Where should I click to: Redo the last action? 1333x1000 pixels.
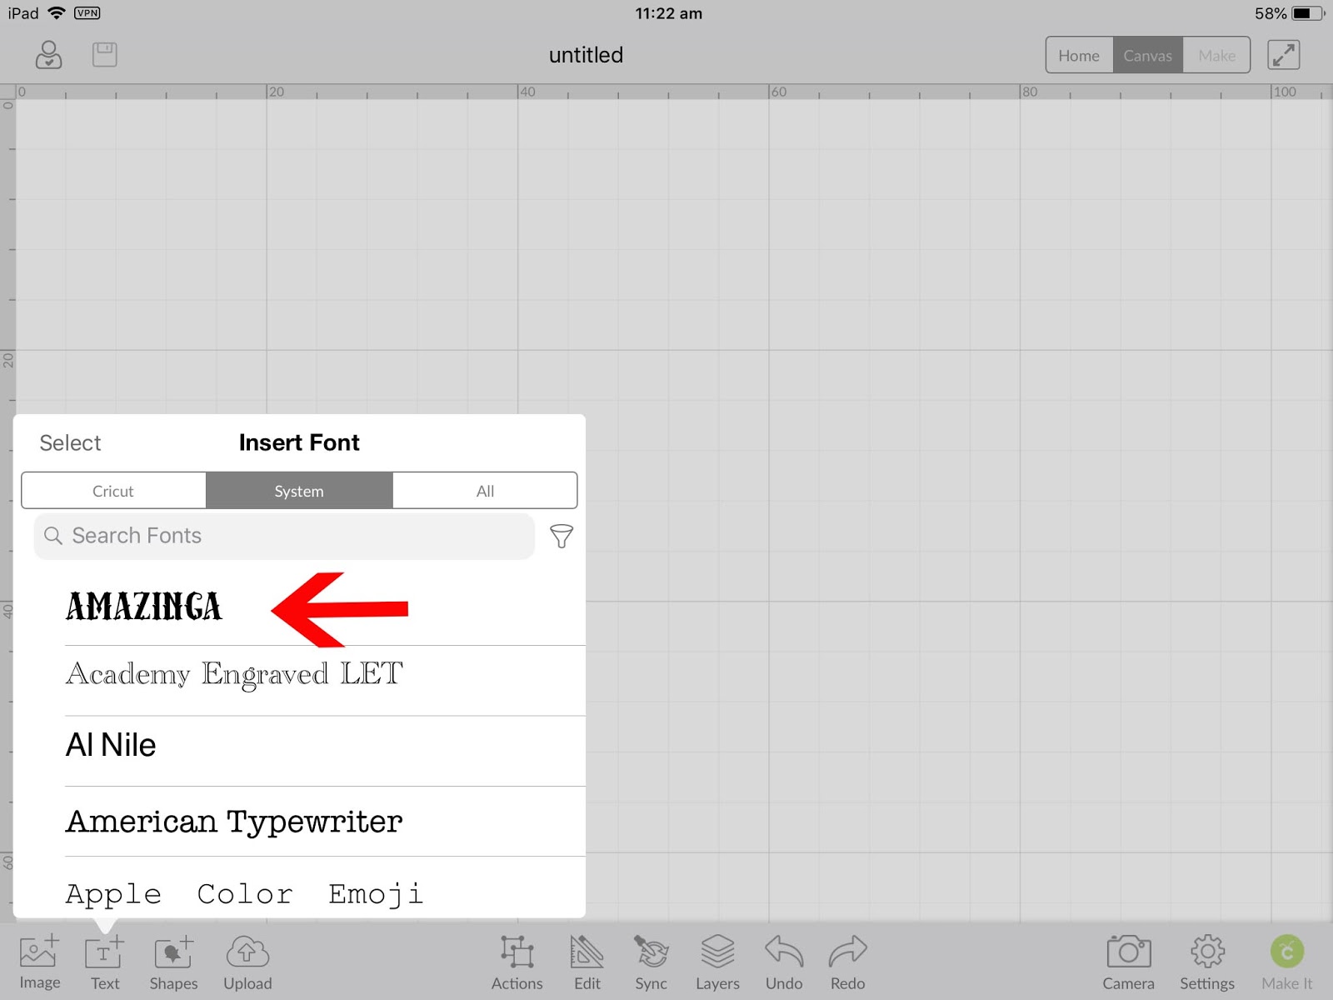(x=847, y=962)
